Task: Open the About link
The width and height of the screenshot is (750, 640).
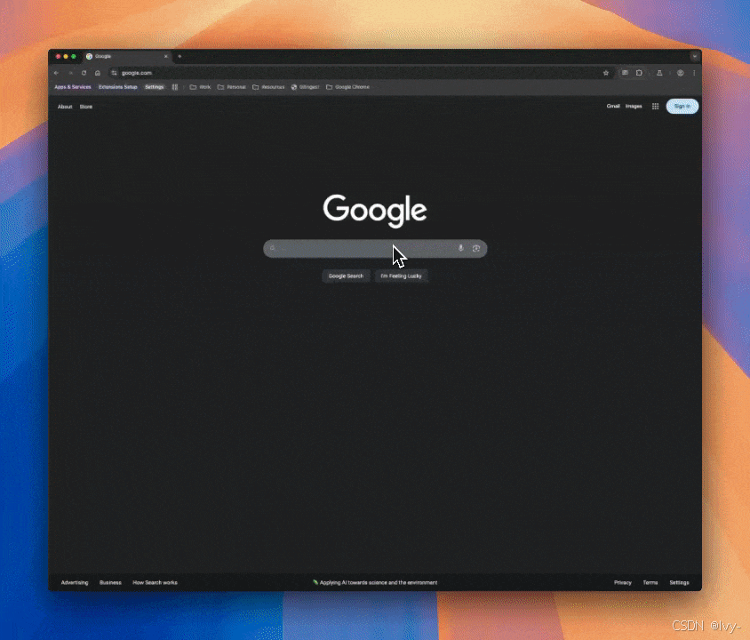Action: 65,107
